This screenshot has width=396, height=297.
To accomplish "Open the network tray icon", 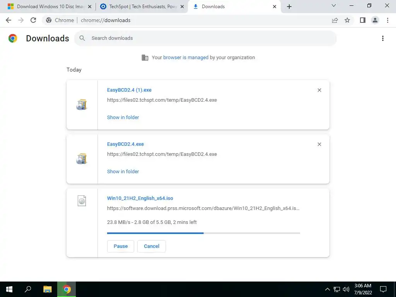I will [337, 289].
